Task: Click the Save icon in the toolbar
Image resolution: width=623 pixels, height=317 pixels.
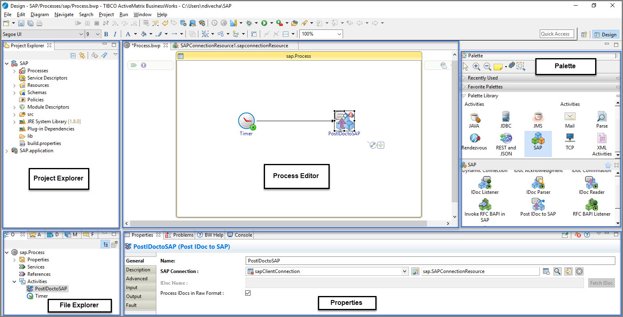Action: (21, 23)
